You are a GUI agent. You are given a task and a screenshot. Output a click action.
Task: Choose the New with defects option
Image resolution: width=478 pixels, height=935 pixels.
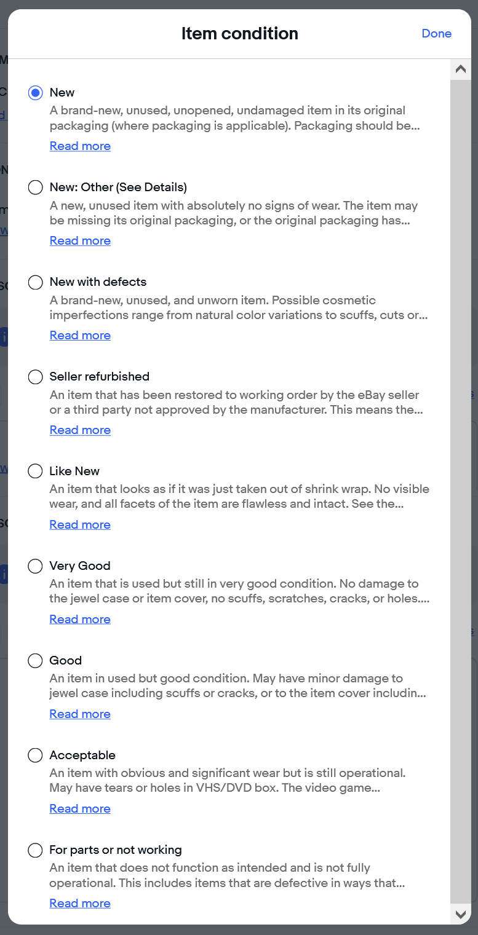tap(36, 282)
